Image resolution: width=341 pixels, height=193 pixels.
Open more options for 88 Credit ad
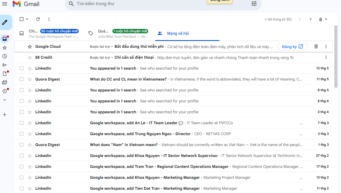[326, 57]
